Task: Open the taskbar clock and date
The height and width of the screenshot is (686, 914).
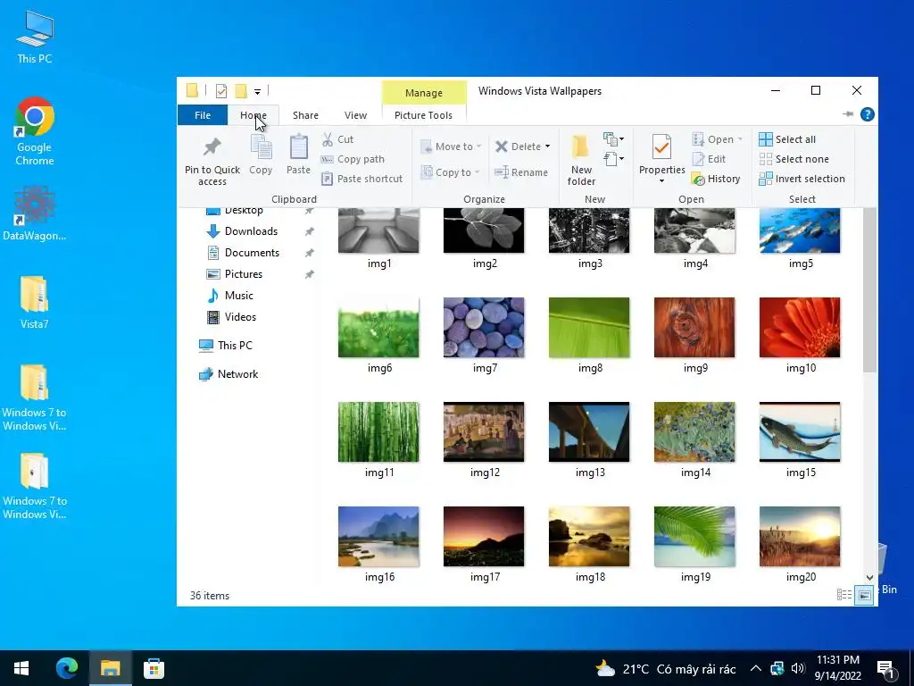Action: pyautogui.click(x=837, y=668)
